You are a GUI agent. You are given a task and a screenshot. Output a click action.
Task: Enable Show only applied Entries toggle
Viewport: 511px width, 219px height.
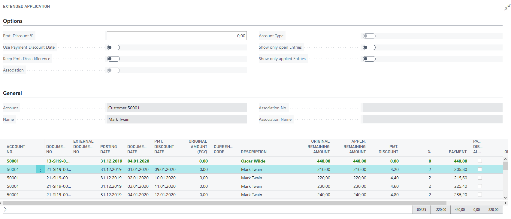pos(369,59)
